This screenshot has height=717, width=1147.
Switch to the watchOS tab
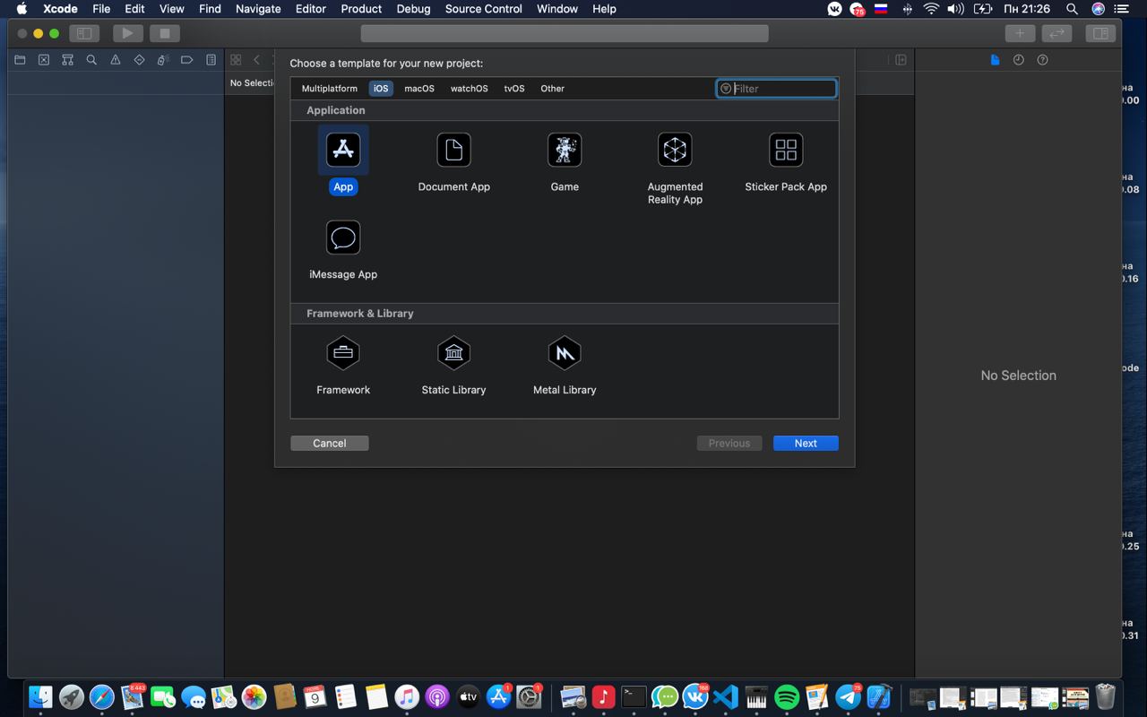tap(469, 89)
